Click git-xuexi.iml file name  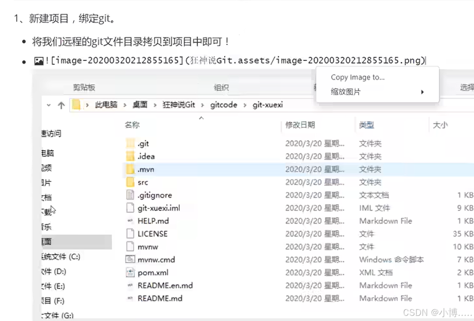[x=159, y=208]
